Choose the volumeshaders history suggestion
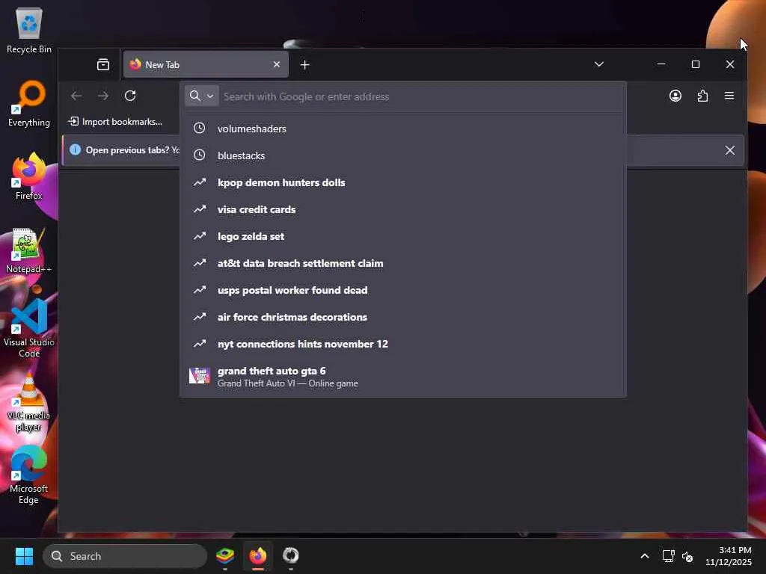The image size is (766, 574). click(403, 129)
